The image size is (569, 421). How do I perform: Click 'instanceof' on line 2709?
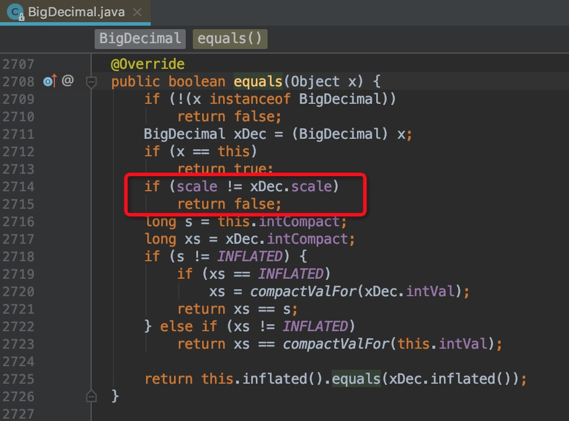pos(250,99)
